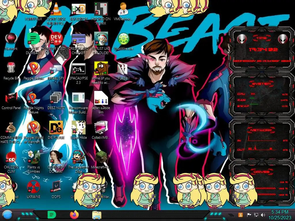Open File Explorer from the taskbar
295x221 pixels.
[97, 215]
